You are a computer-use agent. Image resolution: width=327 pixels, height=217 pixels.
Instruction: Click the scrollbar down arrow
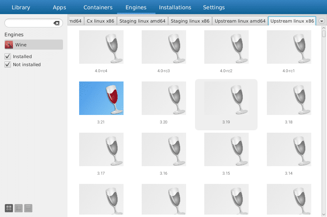[x=324, y=215]
